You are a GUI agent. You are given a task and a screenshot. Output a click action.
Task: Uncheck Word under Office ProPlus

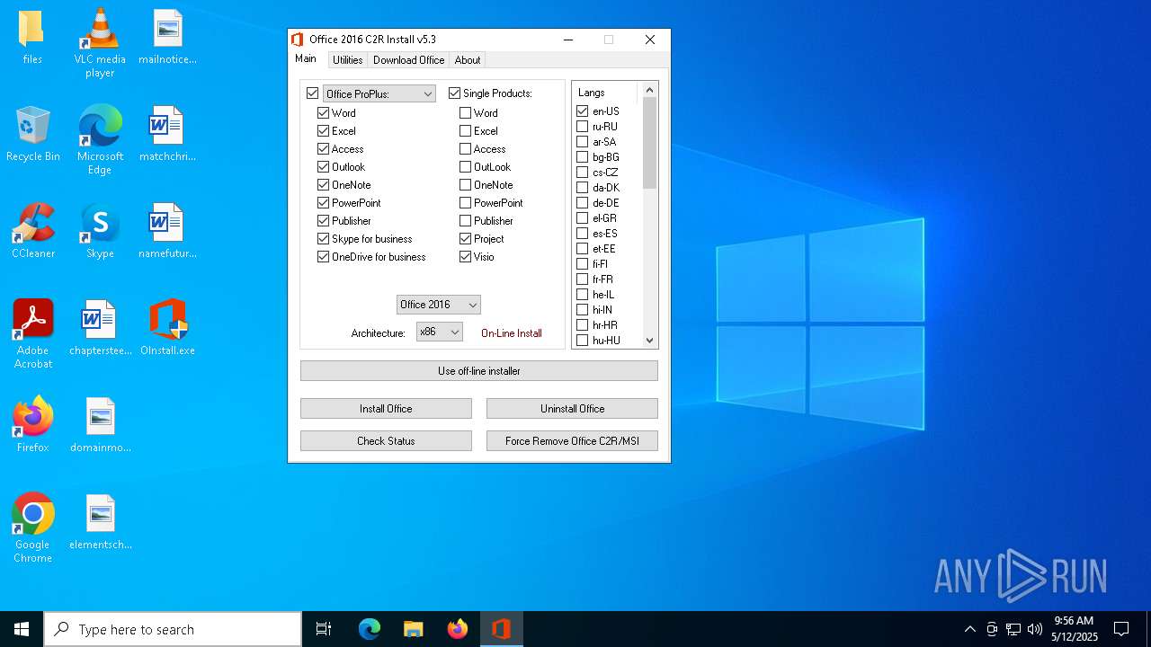pos(324,113)
